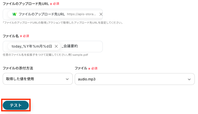The image size is (198, 114).
Task: Click the ファイルのアップロード先URL field heading
Action: point(25,4)
